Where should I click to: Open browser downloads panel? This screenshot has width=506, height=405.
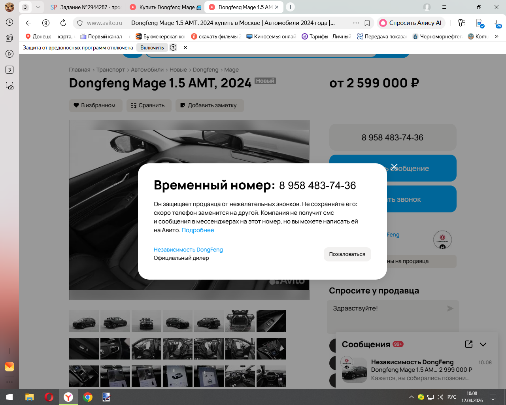498,23
